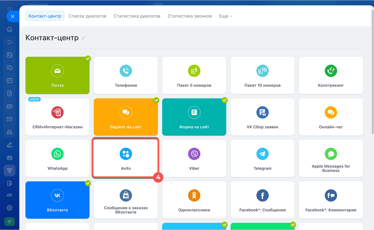Open the hamburger menu in sidebar
The height and width of the screenshot is (230, 374).
point(10,8)
